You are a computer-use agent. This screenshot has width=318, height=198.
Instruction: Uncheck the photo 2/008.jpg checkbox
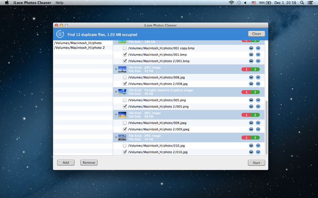coord(125,84)
